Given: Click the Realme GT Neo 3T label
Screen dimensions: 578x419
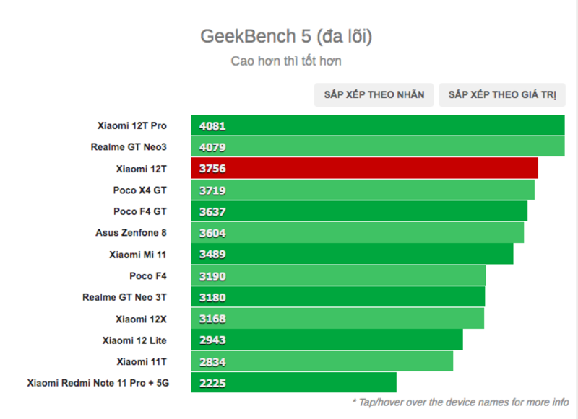Looking at the screenshot, I should click(124, 297).
